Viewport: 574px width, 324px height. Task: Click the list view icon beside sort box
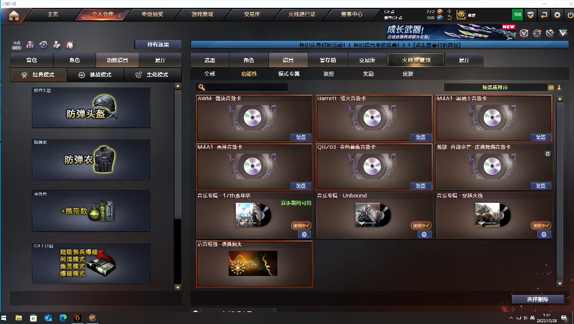551,87
